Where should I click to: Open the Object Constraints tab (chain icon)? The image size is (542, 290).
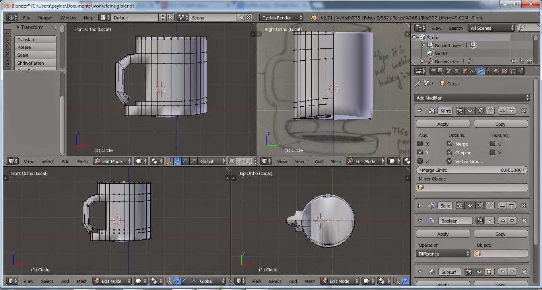point(473,71)
